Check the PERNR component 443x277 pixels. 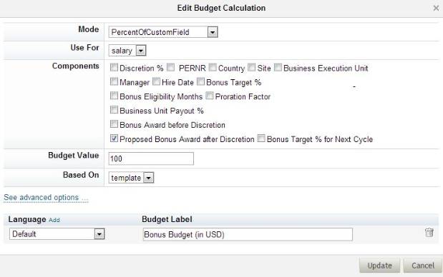pos(170,67)
